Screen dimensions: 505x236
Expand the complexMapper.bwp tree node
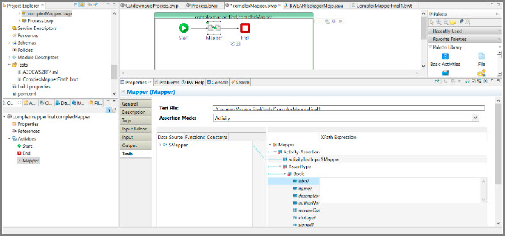19,13
